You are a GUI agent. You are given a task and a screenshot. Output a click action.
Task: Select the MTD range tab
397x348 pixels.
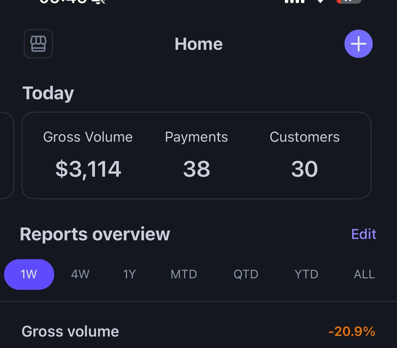pyautogui.click(x=184, y=274)
